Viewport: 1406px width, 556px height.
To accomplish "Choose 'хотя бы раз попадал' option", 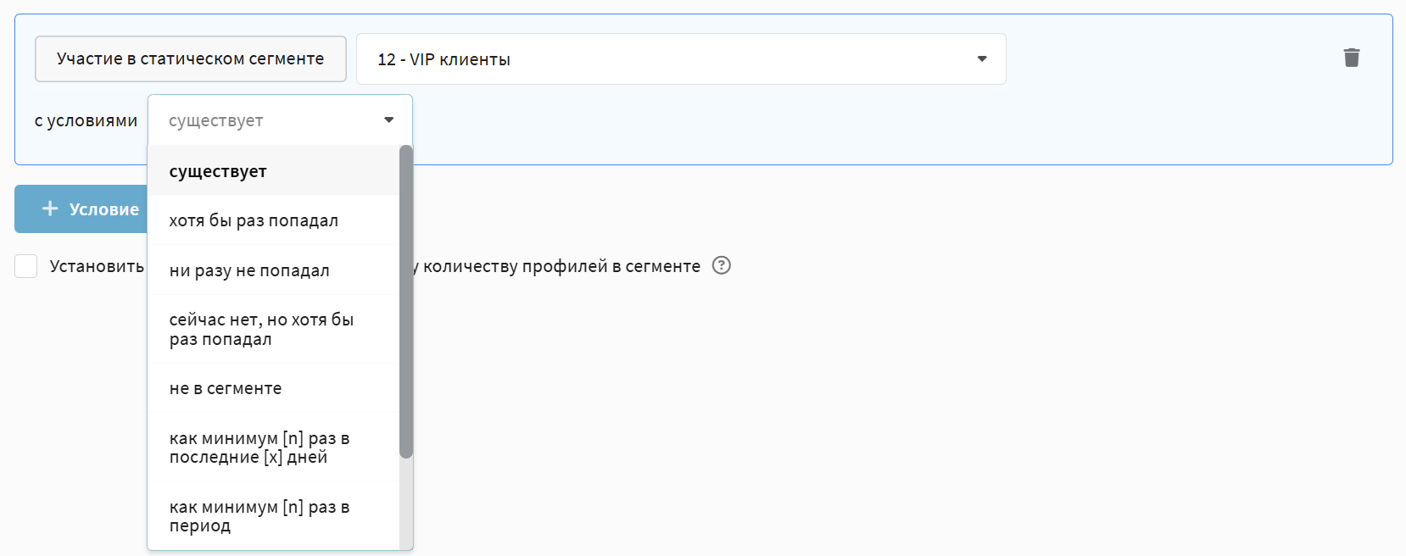I will coord(254,220).
